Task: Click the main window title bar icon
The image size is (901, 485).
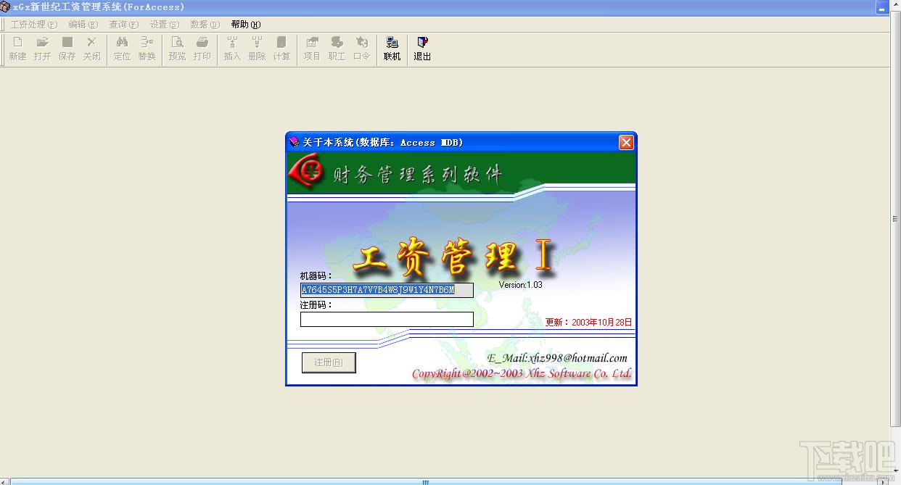Action: 6,7
